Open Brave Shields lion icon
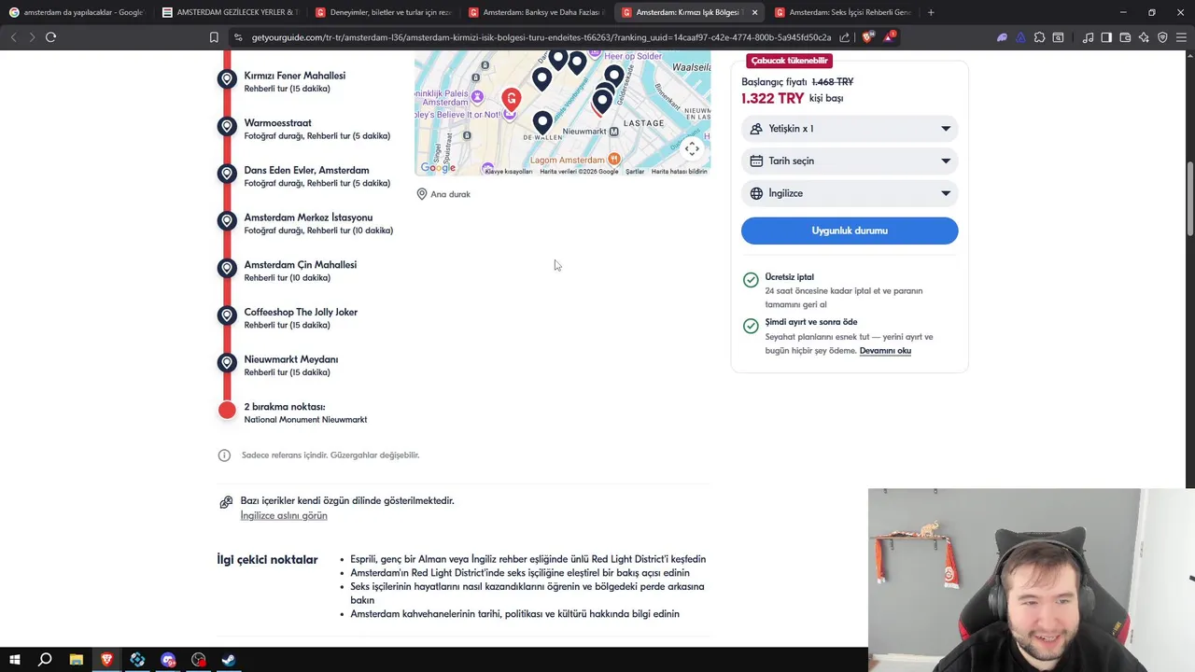This screenshot has height=672, width=1195. [867, 37]
